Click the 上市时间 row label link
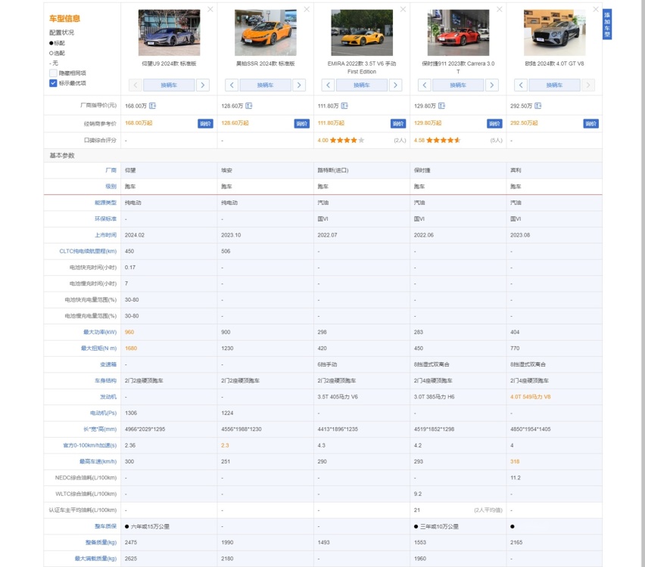The image size is (645, 567). (106, 235)
